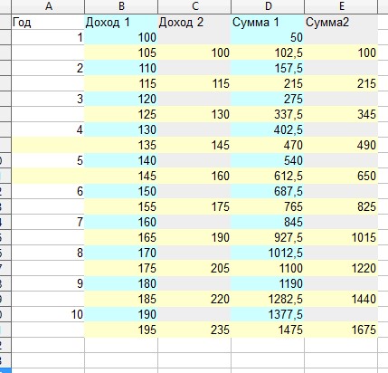Viewport: 388px width, 373px height.
Task: Click year 3 in column A
Action: coord(48,99)
